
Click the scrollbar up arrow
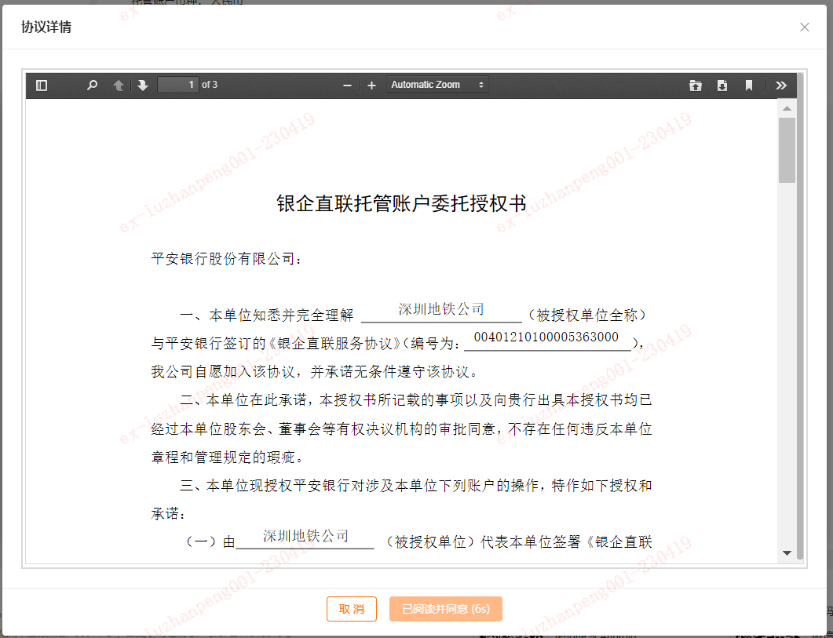(787, 108)
